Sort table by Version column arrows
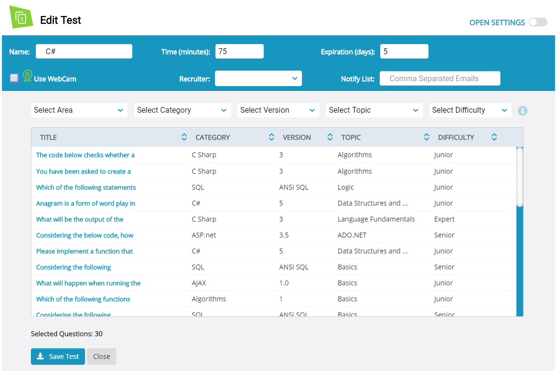This screenshot has height=371, width=556. point(330,137)
